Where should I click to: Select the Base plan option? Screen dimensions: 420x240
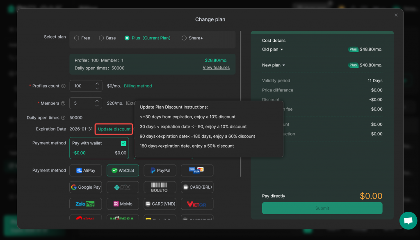pyautogui.click(x=101, y=38)
